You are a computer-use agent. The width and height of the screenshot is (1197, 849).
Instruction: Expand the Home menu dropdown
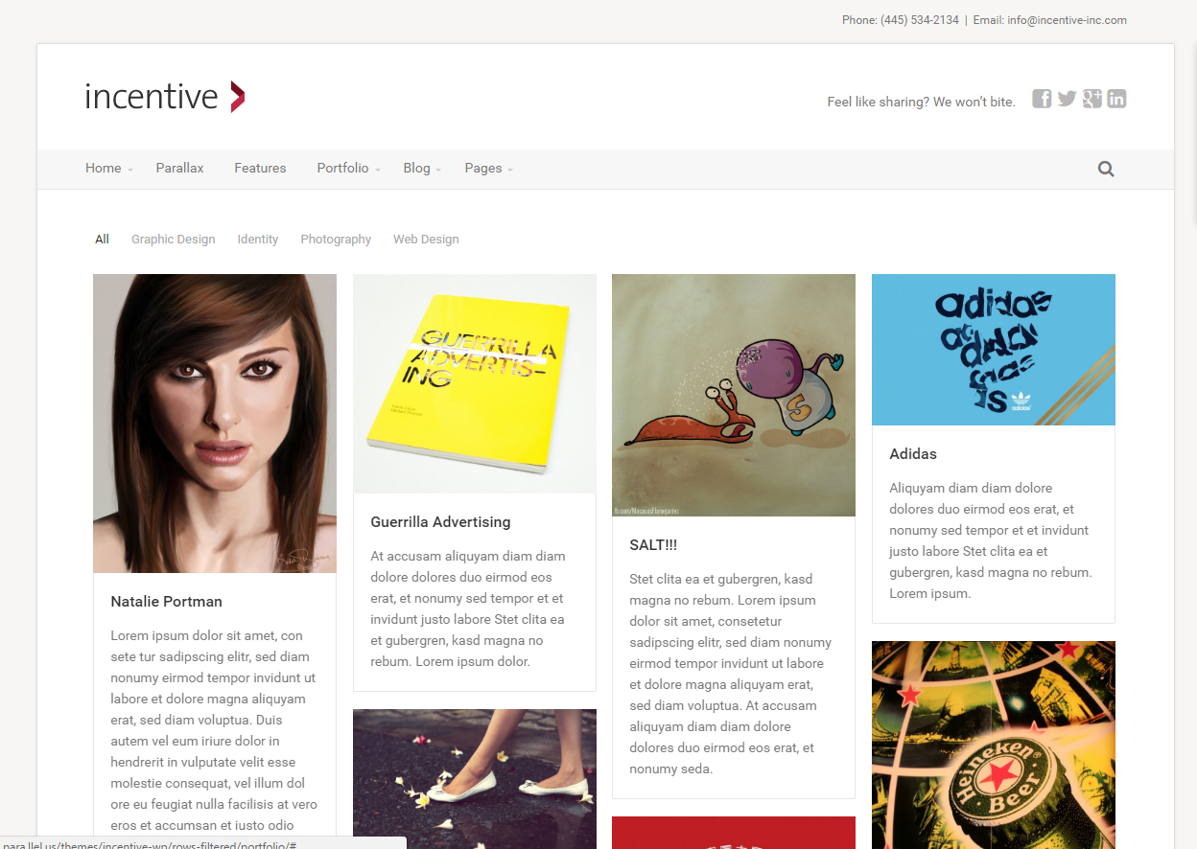click(x=108, y=168)
